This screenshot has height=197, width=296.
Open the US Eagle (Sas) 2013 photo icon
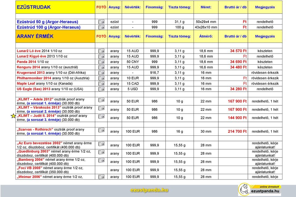pos(101,89)
